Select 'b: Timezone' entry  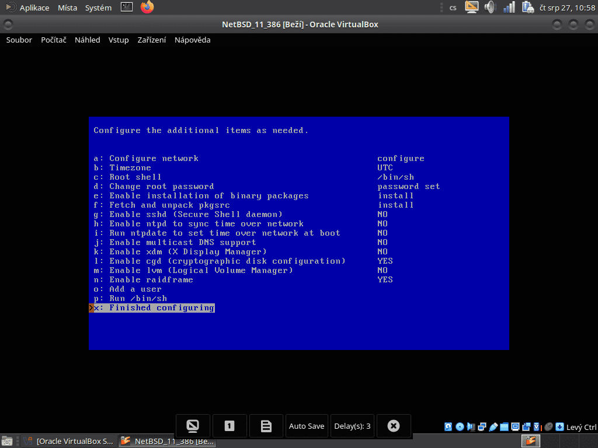[123, 168]
